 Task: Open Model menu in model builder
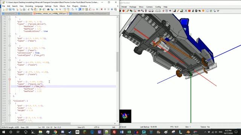[x=124, y=7]
